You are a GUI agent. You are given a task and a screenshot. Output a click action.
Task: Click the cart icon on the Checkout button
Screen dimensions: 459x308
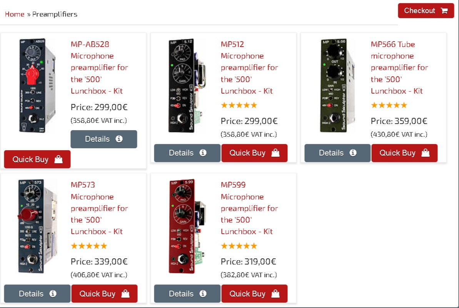coord(444,10)
